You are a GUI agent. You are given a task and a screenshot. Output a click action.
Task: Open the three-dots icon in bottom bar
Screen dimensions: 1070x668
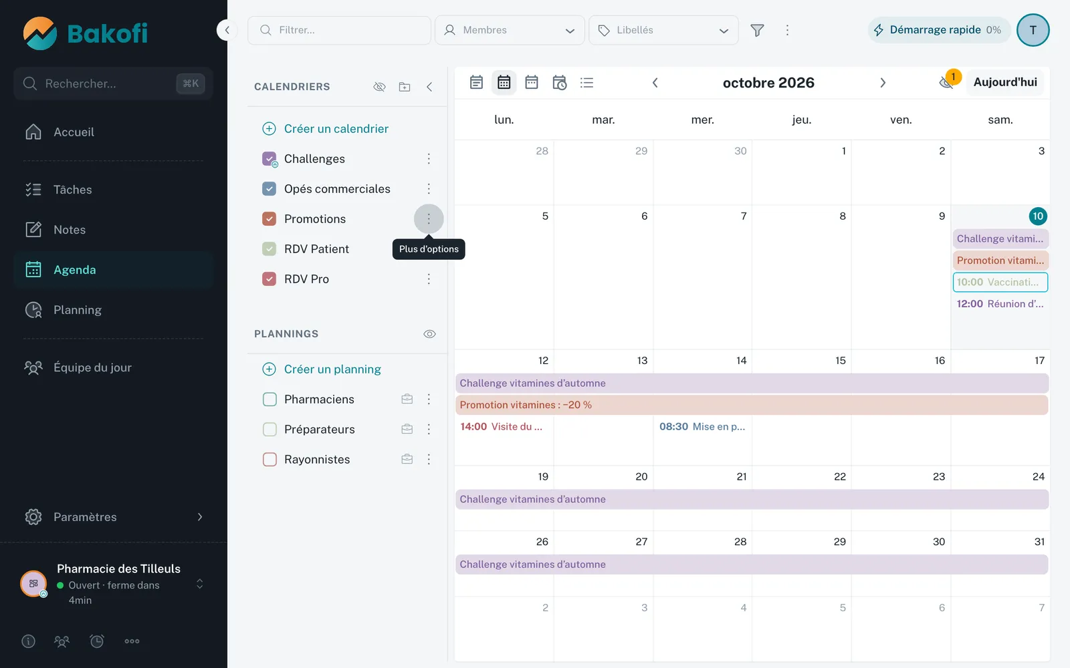pos(132,641)
